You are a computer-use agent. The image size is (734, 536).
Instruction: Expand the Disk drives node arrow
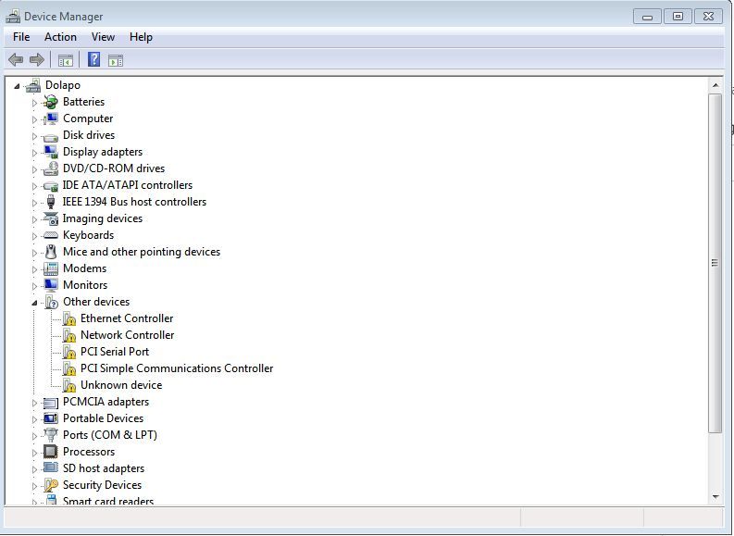(34, 136)
